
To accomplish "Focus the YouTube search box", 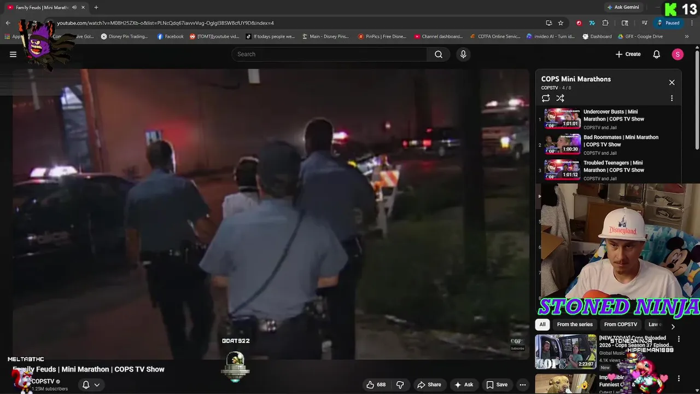I will [x=330, y=54].
